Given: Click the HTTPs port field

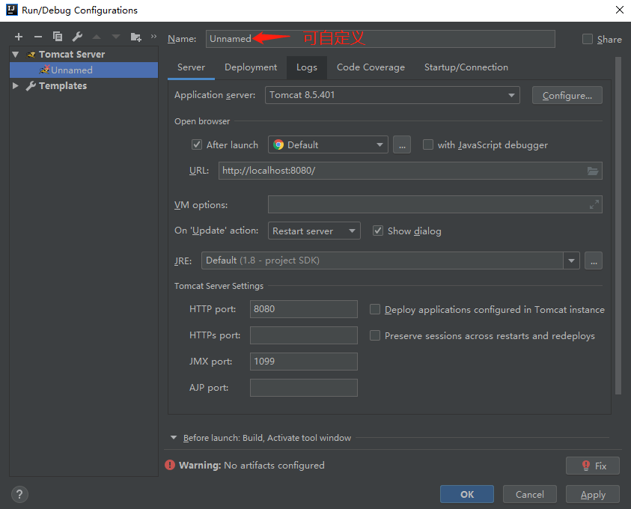Looking at the screenshot, I should [304, 335].
